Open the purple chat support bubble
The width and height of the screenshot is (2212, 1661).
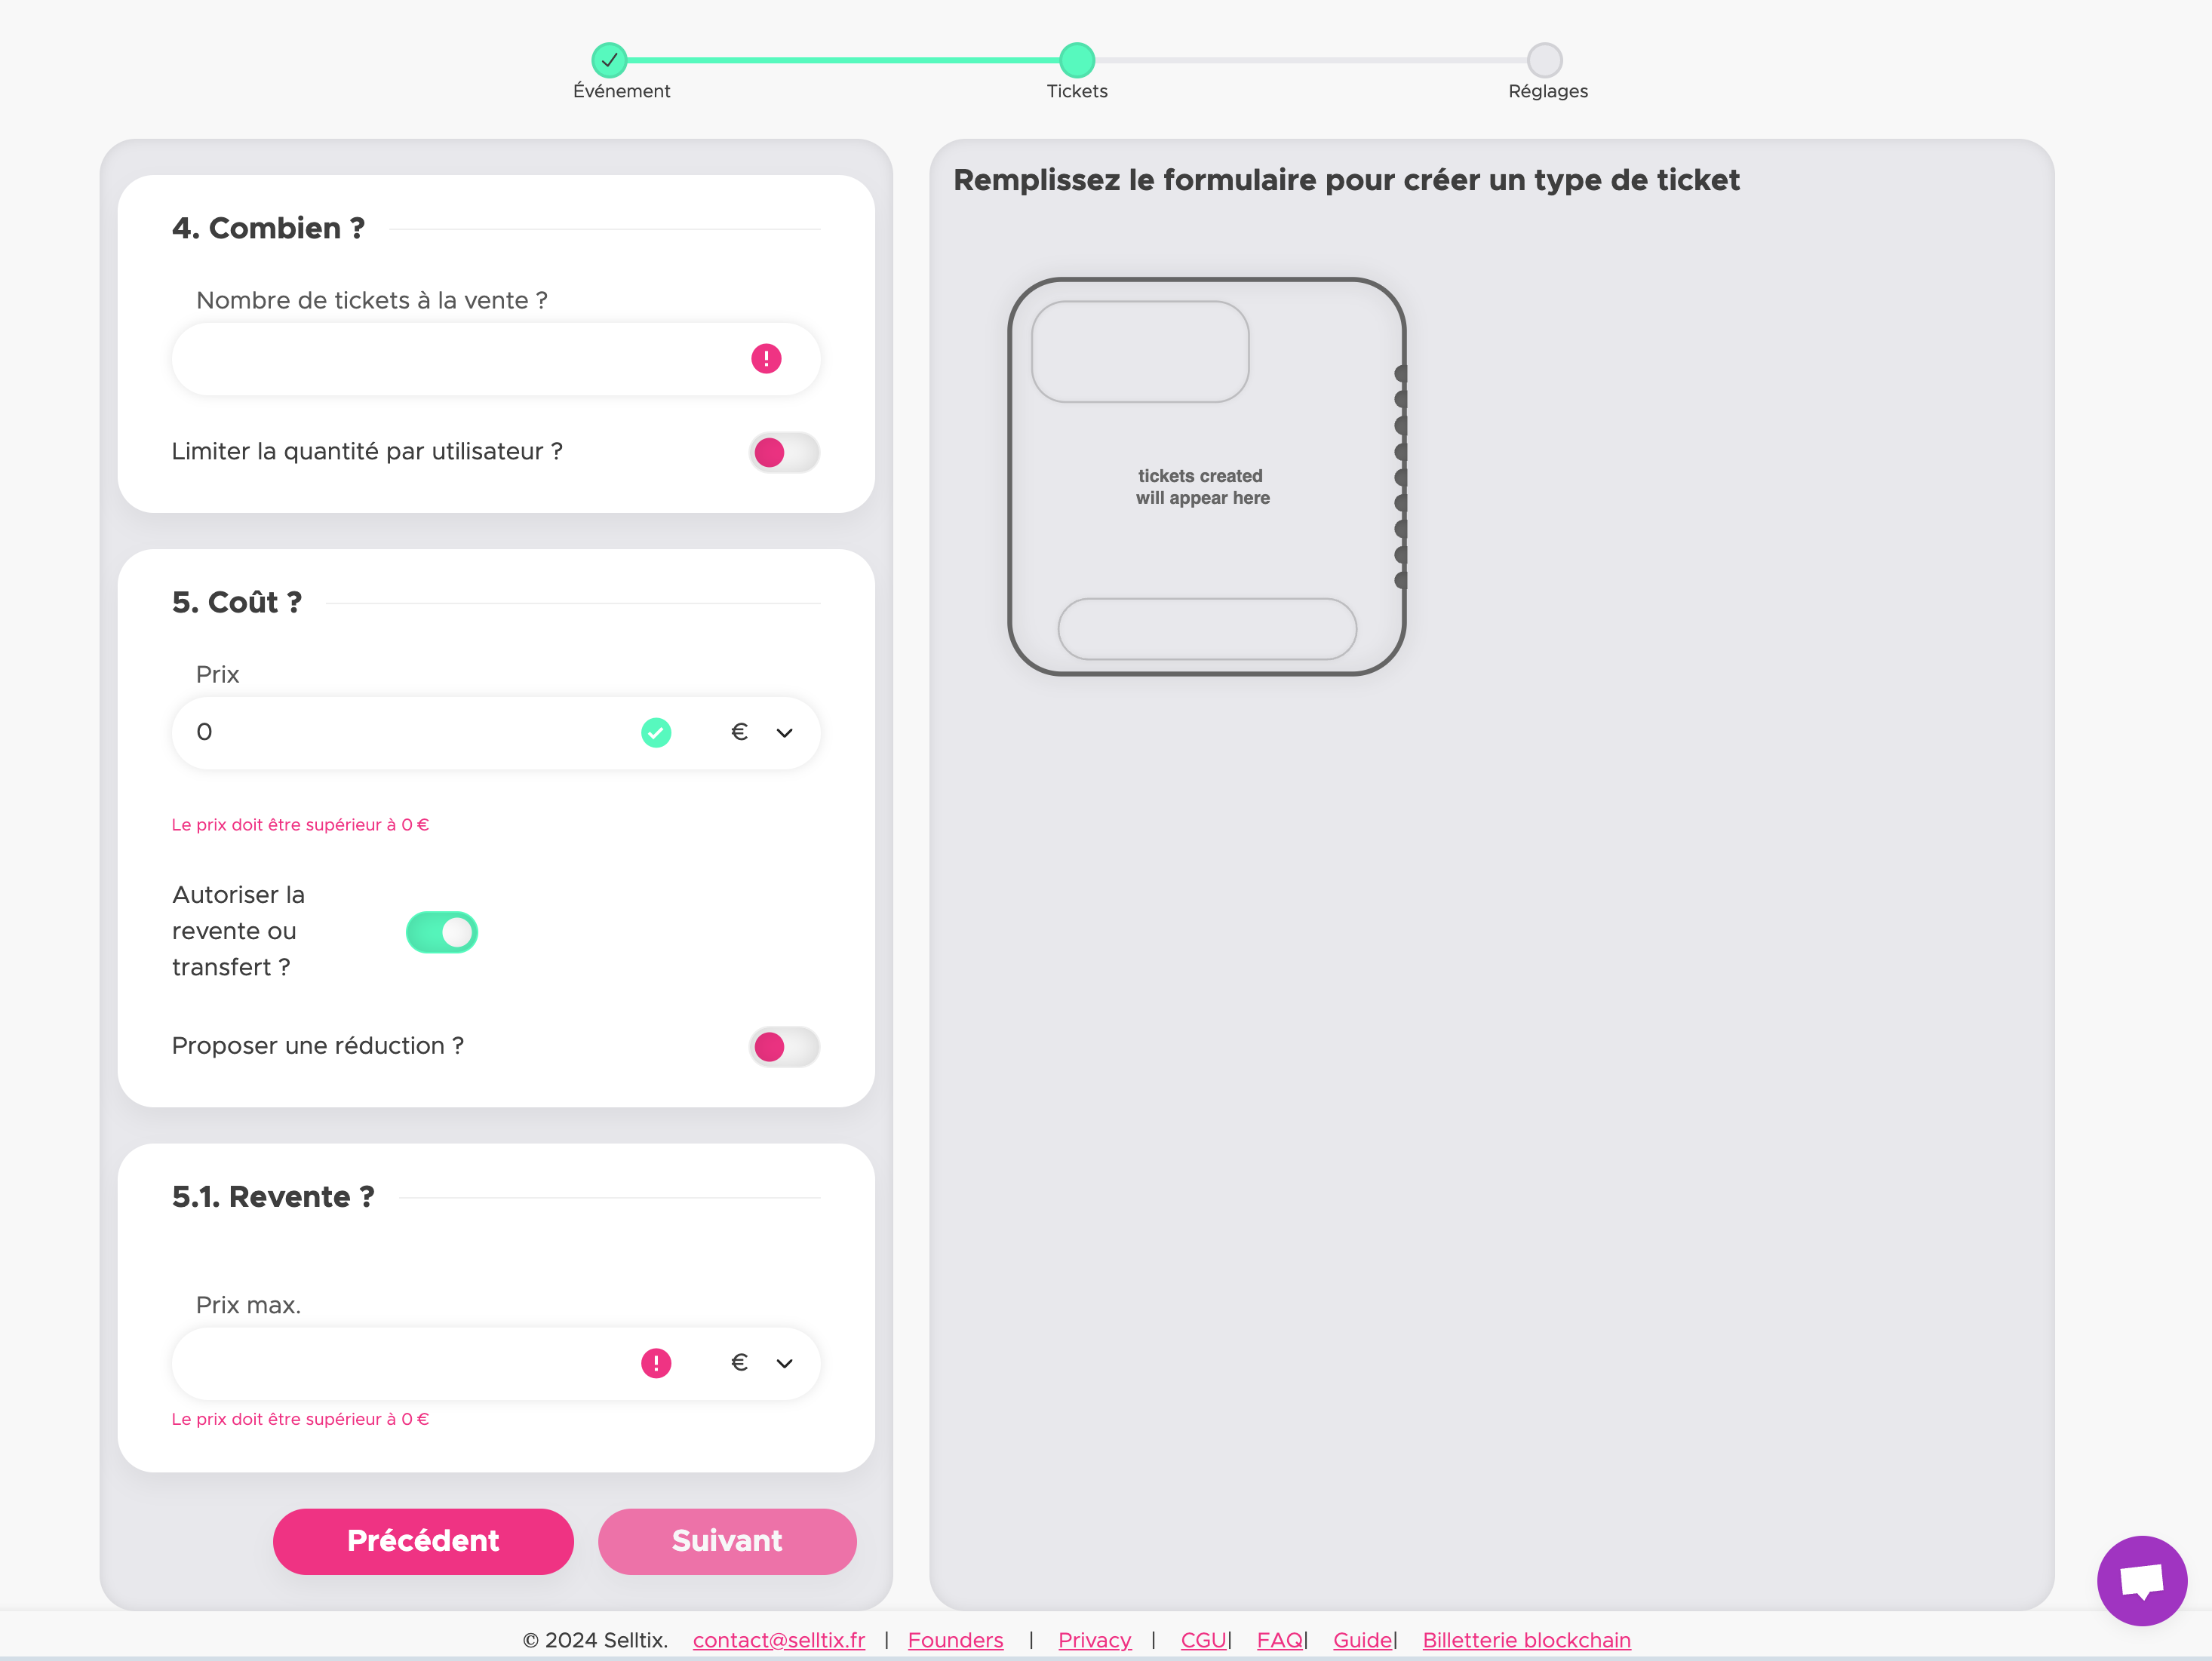[2141, 1580]
